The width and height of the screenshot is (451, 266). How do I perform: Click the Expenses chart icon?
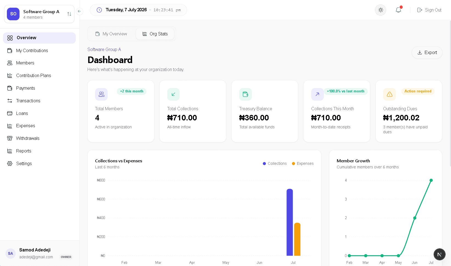tap(10, 126)
